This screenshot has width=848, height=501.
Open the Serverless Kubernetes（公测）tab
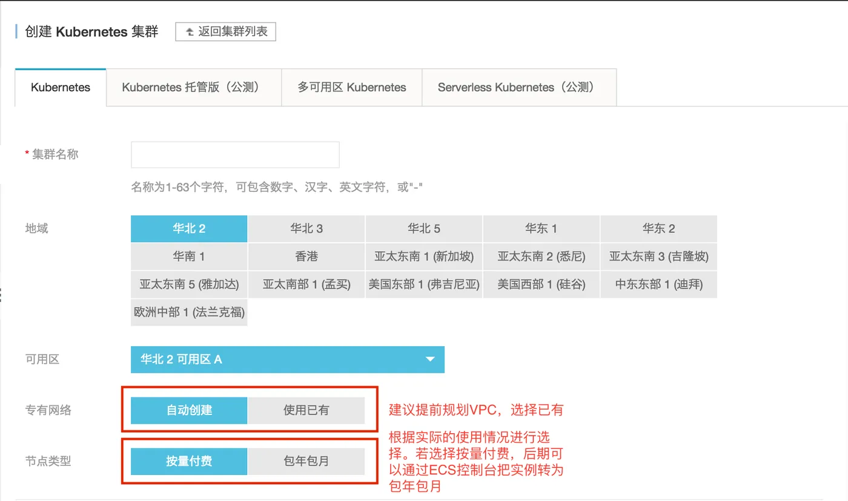click(x=519, y=87)
